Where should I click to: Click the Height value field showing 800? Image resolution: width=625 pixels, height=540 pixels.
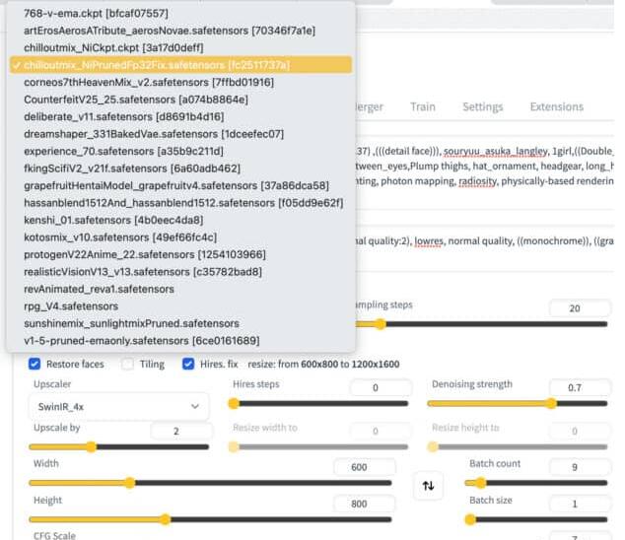tap(365, 504)
